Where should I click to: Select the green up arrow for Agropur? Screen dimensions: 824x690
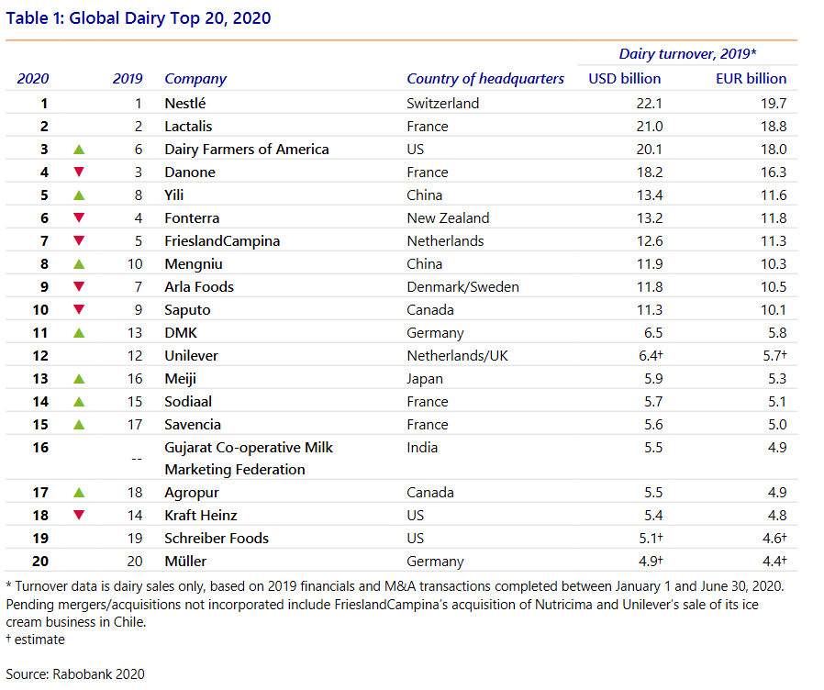click(x=79, y=492)
